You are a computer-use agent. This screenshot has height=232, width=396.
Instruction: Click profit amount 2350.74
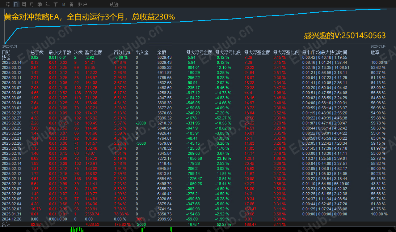tap(92, 214)
